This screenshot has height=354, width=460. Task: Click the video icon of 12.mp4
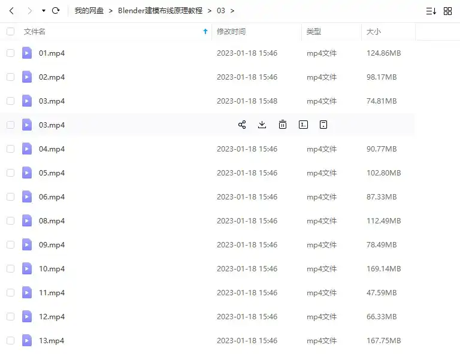coord(27,316)
